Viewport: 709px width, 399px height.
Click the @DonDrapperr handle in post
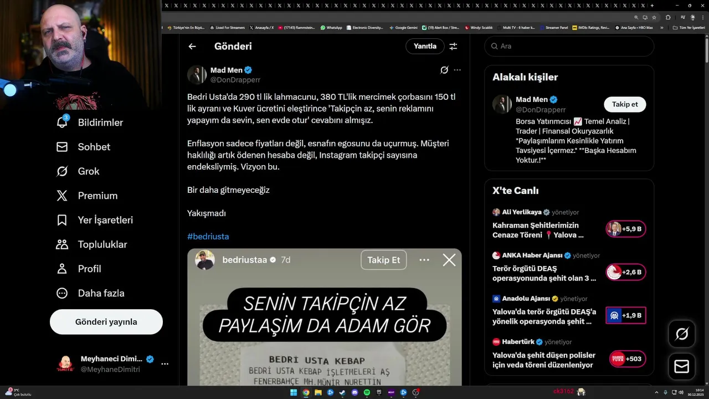[235, 80]
